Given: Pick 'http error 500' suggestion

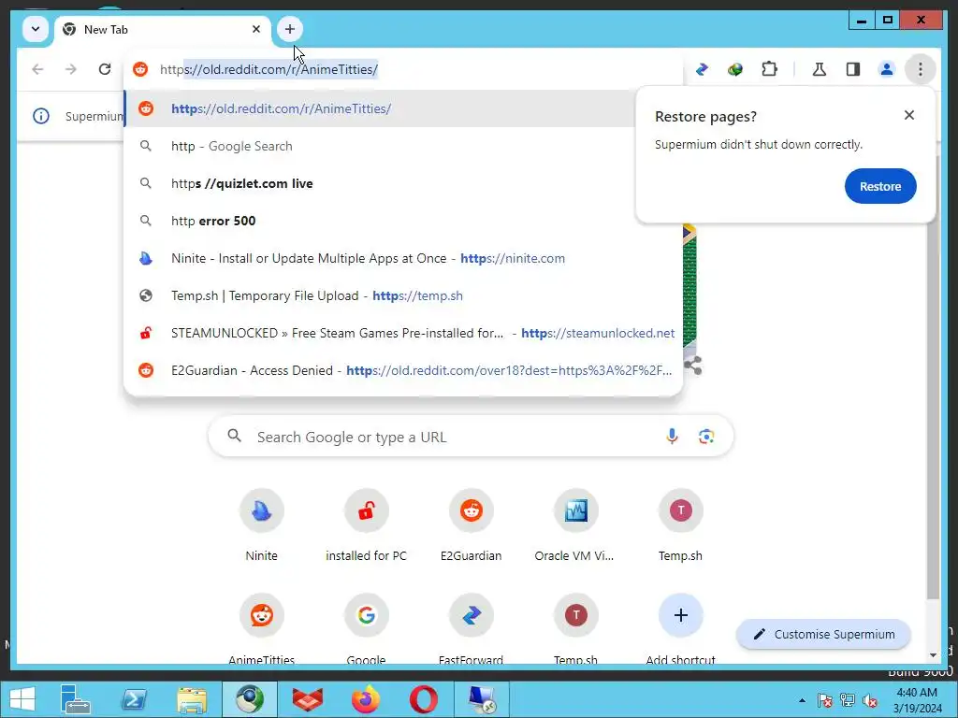Looking at the screenshot, I should [x=403, y=221].
